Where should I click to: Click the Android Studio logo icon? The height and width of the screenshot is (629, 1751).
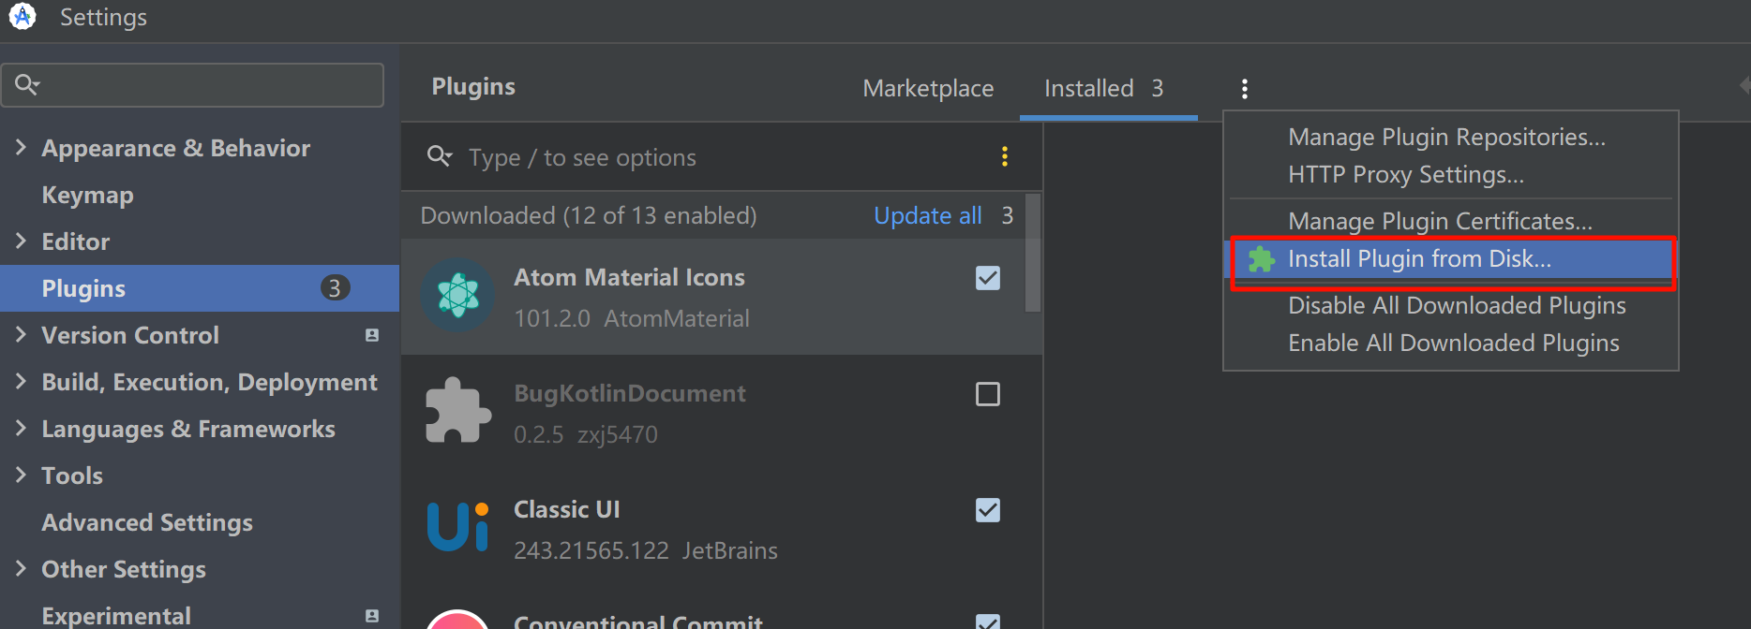tap(22, 17)
